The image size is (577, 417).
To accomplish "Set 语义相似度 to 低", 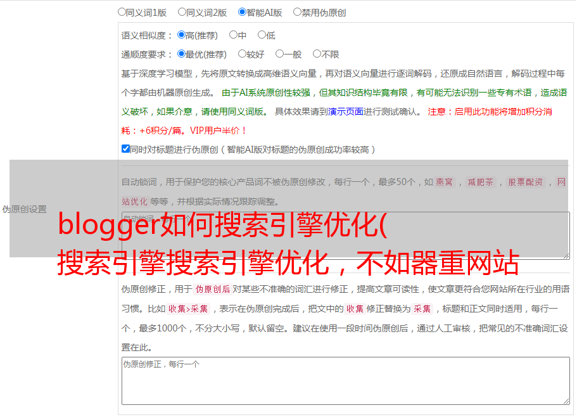I will 262,35.
